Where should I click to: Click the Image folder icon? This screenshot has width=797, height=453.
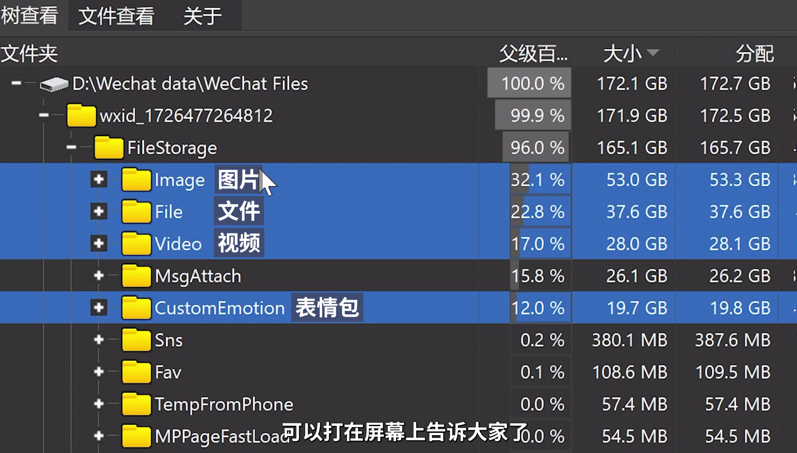tap(136, 180)
